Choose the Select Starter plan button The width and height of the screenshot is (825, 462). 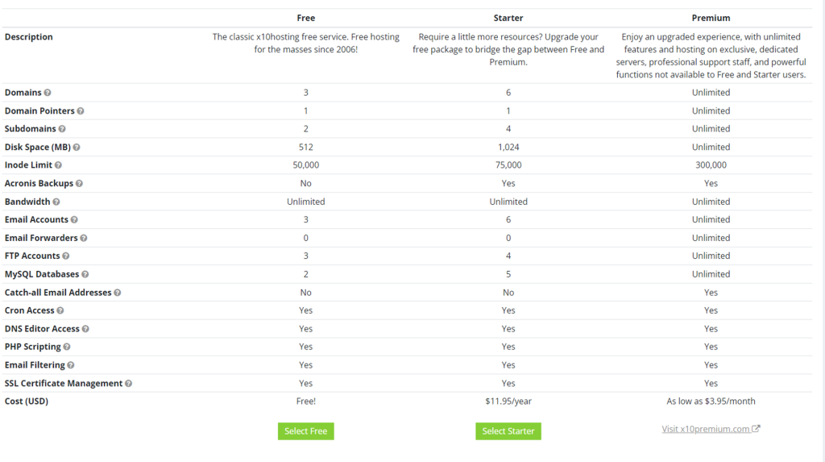click(508, 431)
